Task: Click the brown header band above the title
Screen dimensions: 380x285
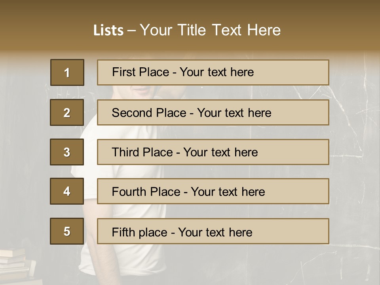Action: [190, 8]
